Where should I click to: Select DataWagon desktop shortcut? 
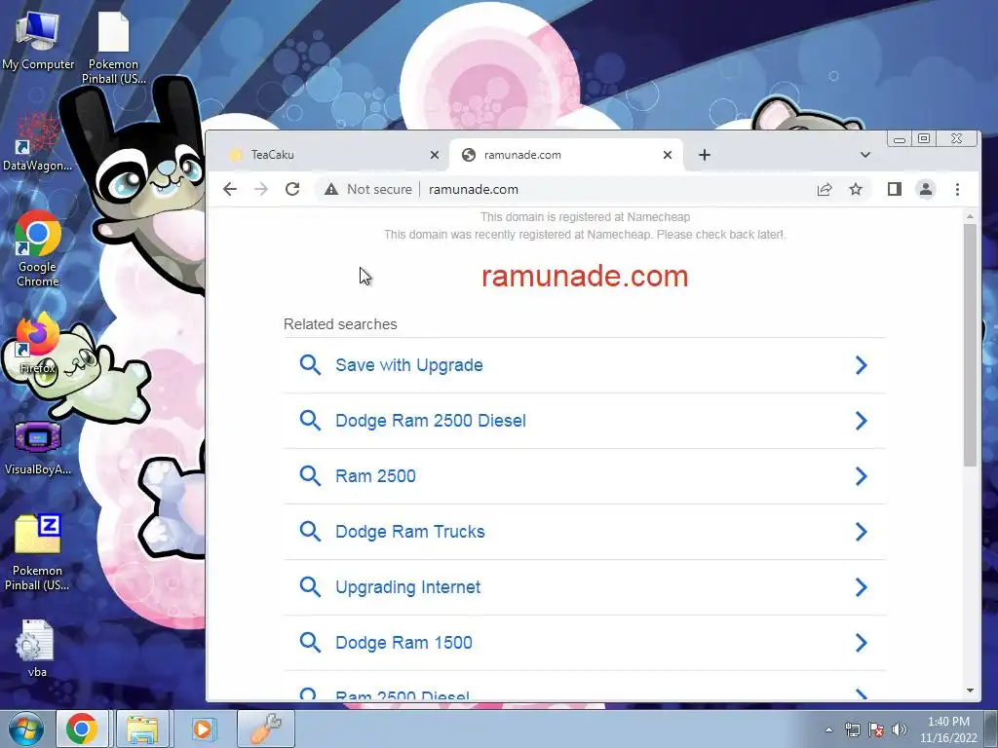point(38,141)
